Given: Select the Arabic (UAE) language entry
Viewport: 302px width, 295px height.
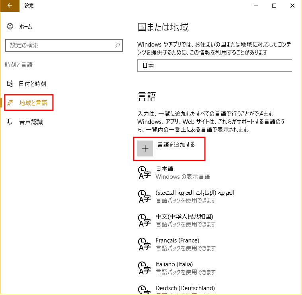Looking at the screenshot, I should tap(195, 196).
